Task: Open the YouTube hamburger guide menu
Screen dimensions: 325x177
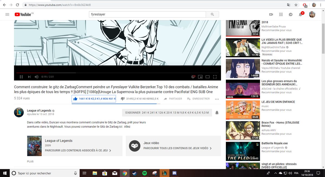Action: click(x=7, y=14)
